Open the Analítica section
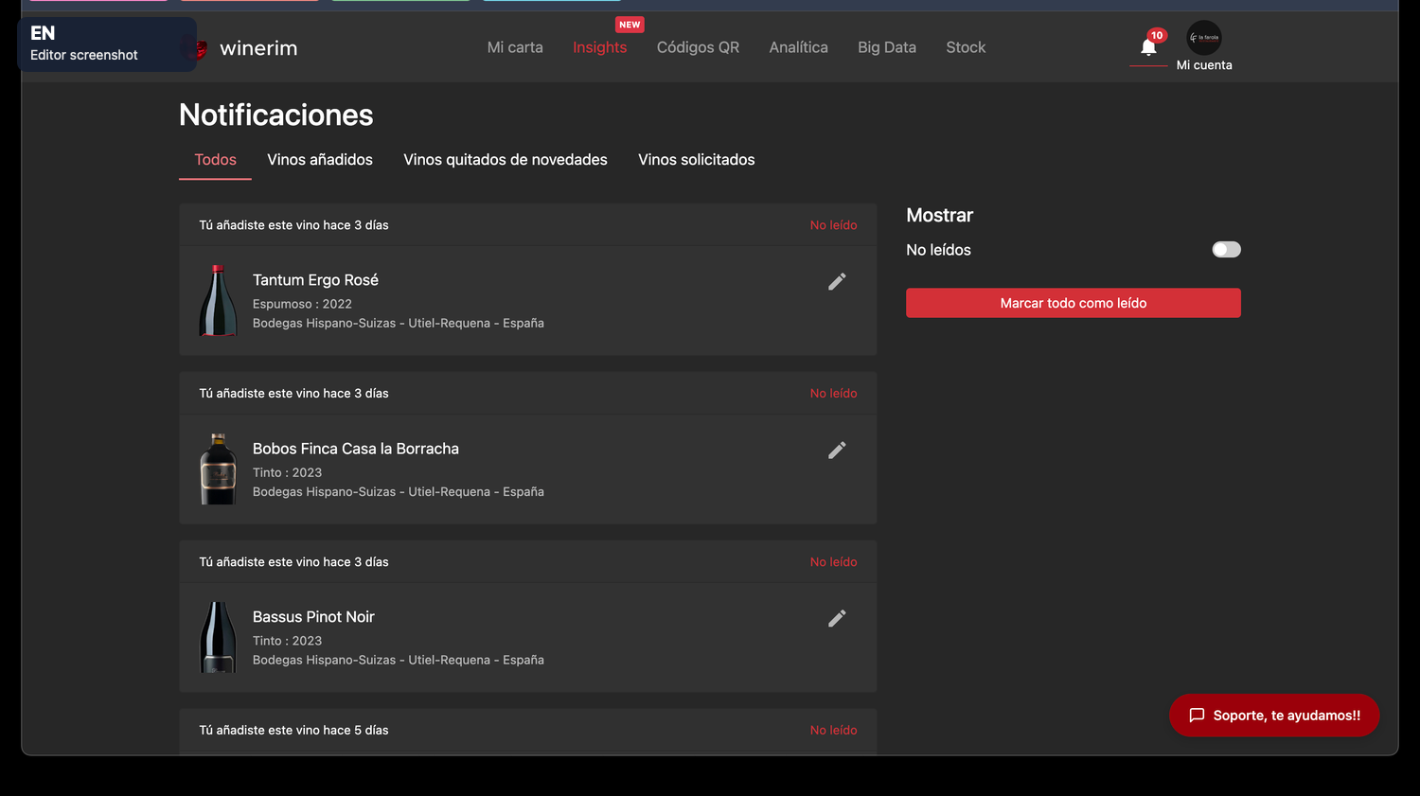 click(798, 47)
